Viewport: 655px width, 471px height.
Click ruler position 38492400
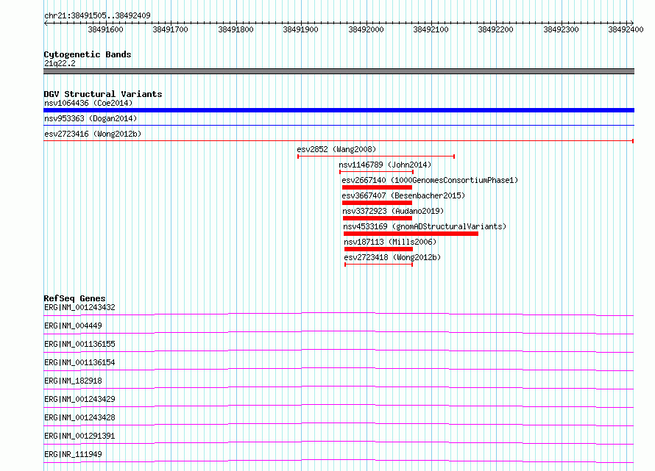[x=626, y=29]
